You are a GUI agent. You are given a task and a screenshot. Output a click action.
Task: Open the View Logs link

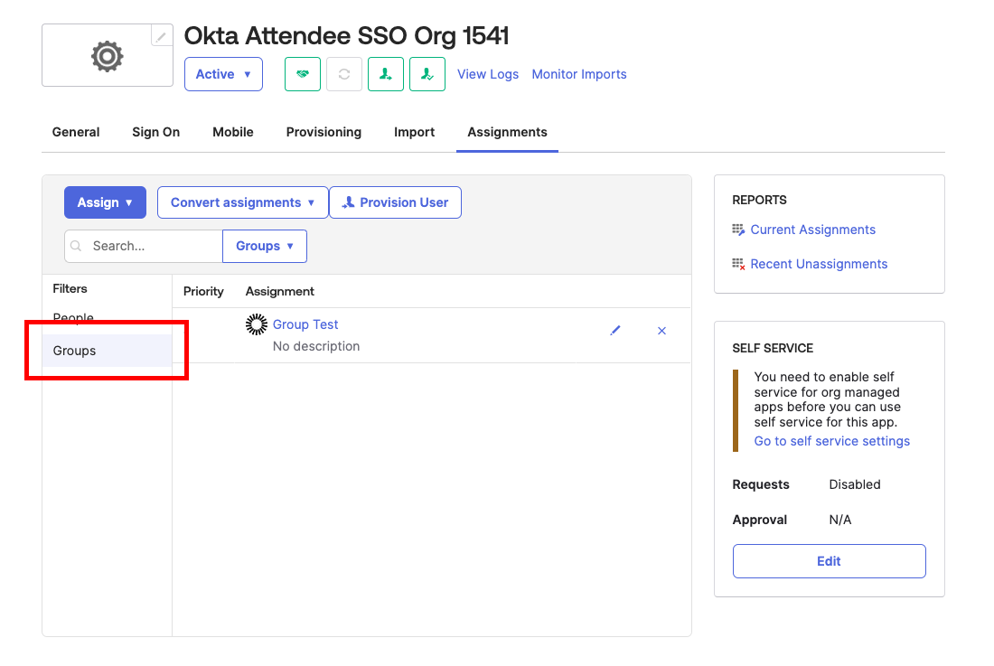point(488,74)
